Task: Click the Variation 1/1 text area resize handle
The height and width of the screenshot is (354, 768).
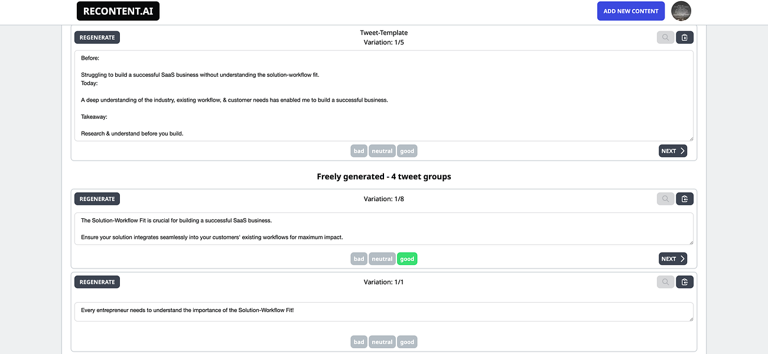Action: pos(690,319)
